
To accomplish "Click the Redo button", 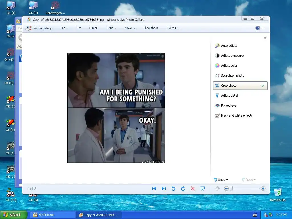I will pos(247,180).
